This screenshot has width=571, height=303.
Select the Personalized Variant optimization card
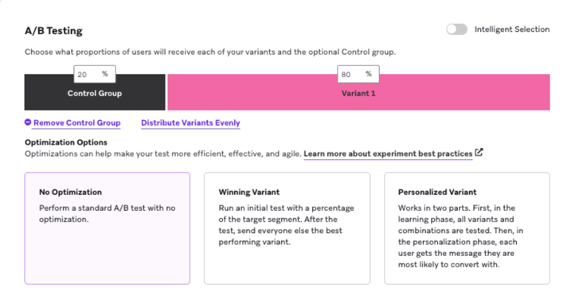(467, 228)
